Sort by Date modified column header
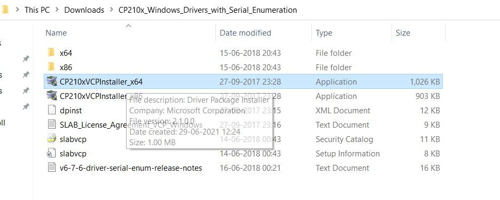 point(246,32)
